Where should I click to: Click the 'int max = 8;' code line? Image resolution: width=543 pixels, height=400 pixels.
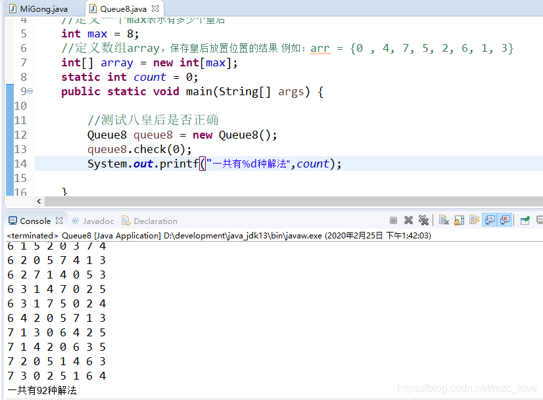tap(100, 34)
